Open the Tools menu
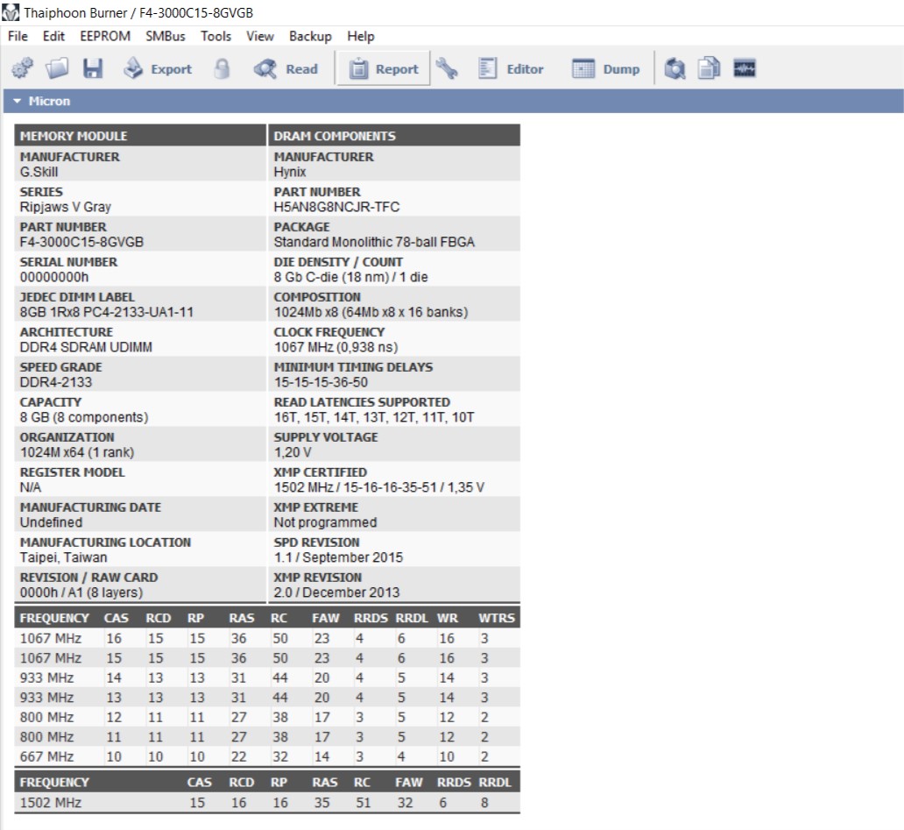904x830 pixels. (x=215, y=36)
